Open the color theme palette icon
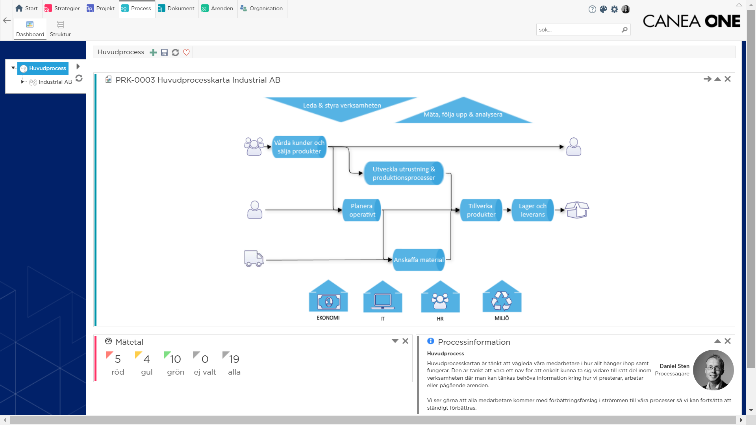Image resolution: width=756 pixels, height=425 pixels. pos(603,9)
